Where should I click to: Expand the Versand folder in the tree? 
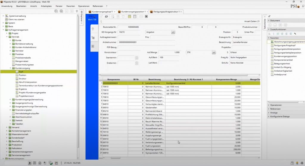click(x=7, y=127)
